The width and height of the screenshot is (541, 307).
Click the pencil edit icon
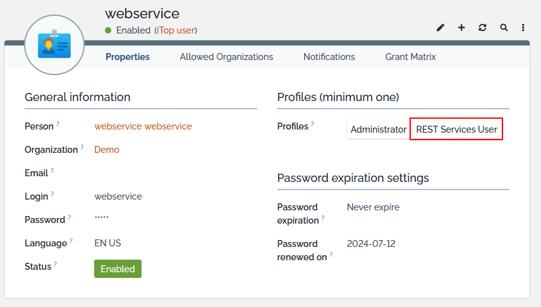coord(441,28)
